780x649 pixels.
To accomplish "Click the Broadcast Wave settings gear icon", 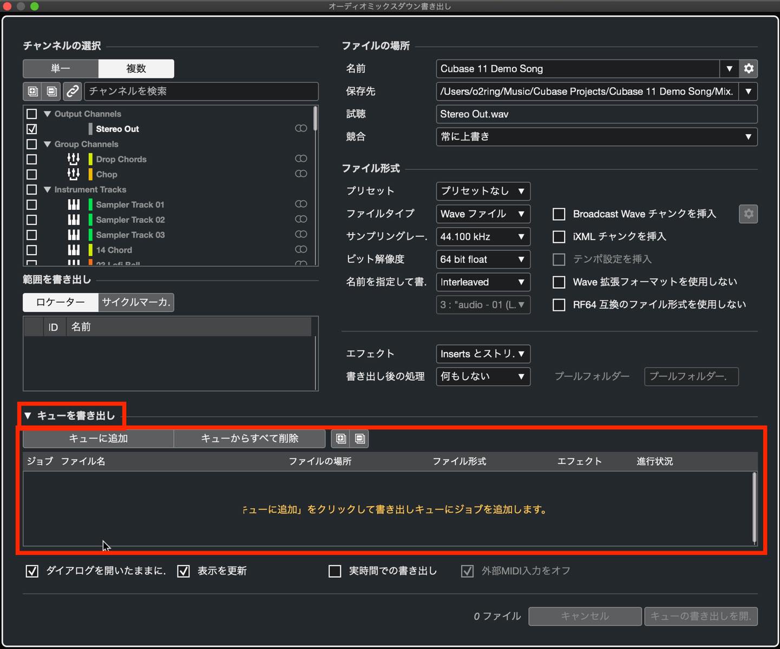I will click(749, 214).
